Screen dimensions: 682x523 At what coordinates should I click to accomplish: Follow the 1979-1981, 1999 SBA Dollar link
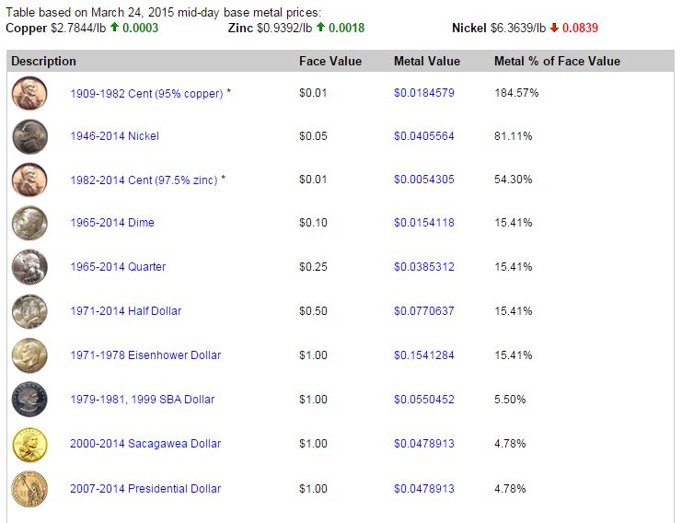tap(142, 400)
